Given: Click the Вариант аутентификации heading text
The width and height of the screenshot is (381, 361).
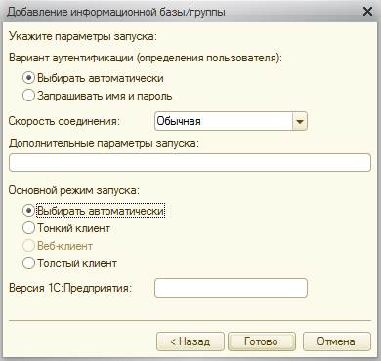Looking at the screenshot, I should pos(146,58).
